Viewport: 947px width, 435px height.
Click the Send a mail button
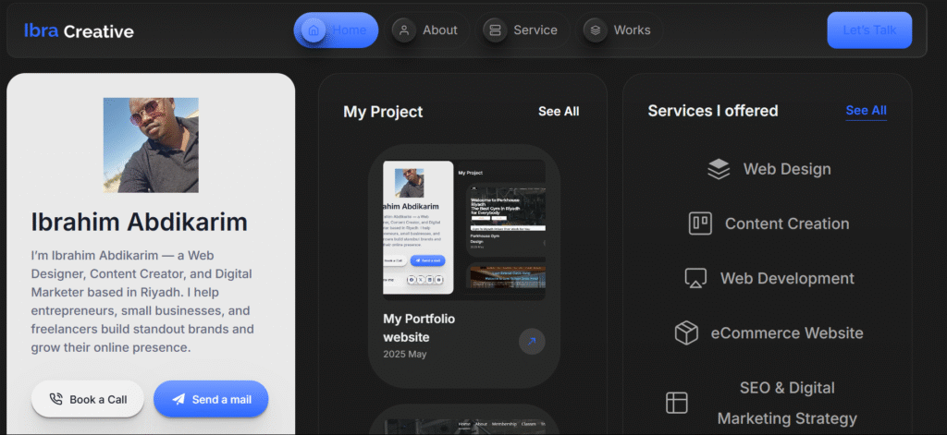pos(211,399)
